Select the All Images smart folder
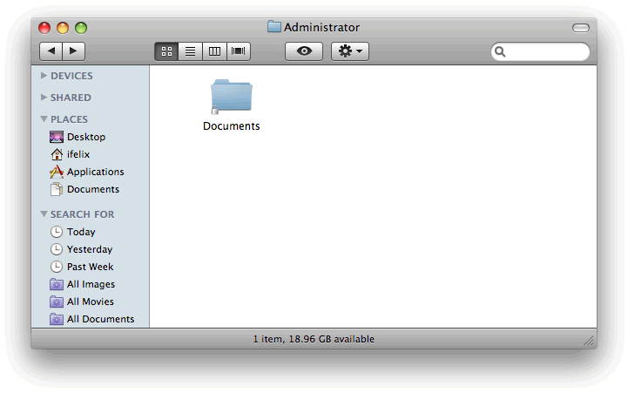Viewport: 628px width, 393px height. [x=90, y=284]
